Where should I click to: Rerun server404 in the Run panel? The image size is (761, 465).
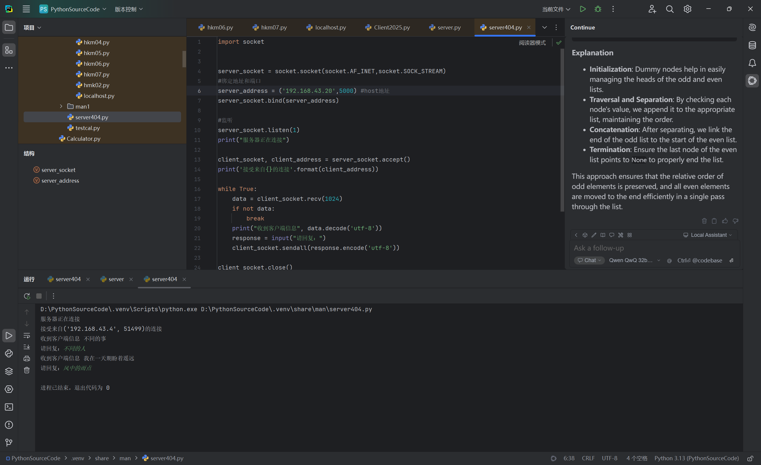(27, 296)
